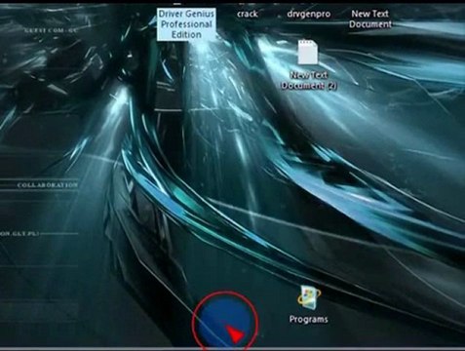Screen dimensions: 465x351
Task: Select the New Text Document (2) file icon
Action: pyautogui.click(x=307, y=52)
